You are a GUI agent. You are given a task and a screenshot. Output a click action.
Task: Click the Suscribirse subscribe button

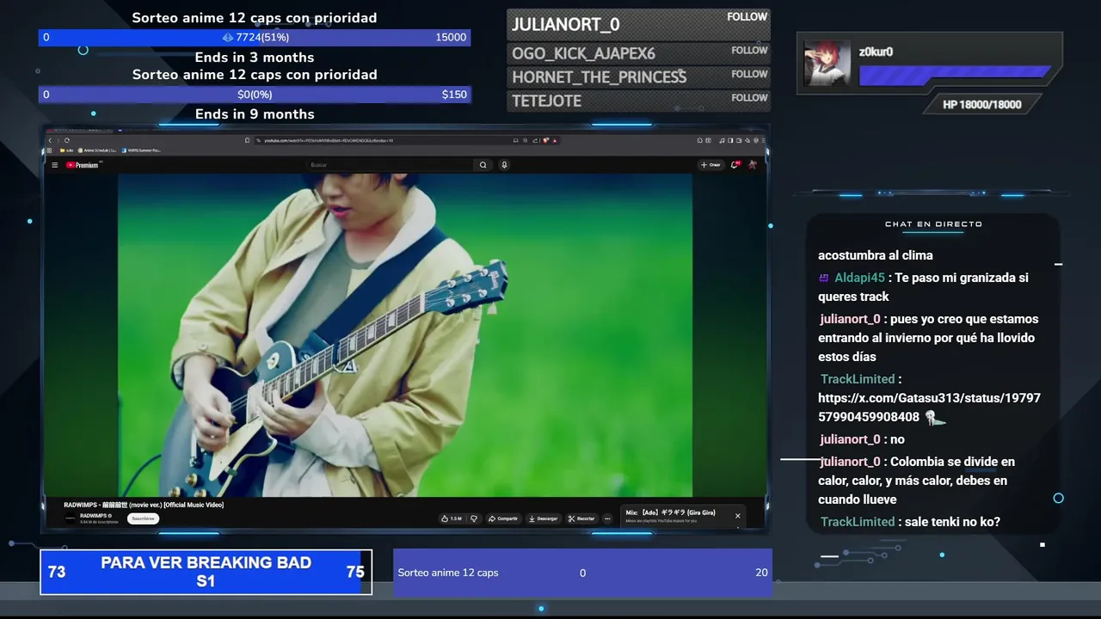144,518
